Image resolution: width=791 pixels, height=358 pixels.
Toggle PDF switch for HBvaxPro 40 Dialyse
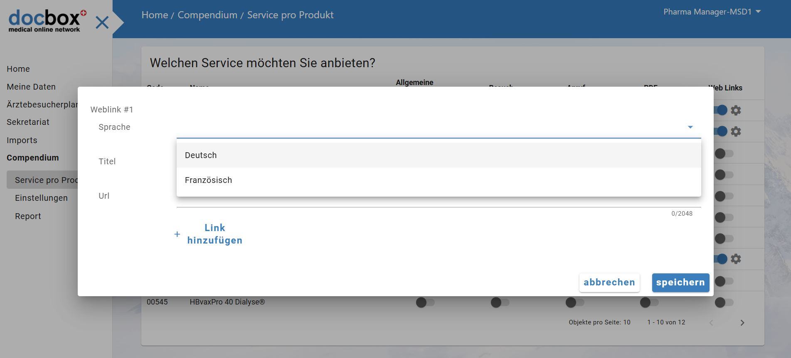[x=649, y=302]
